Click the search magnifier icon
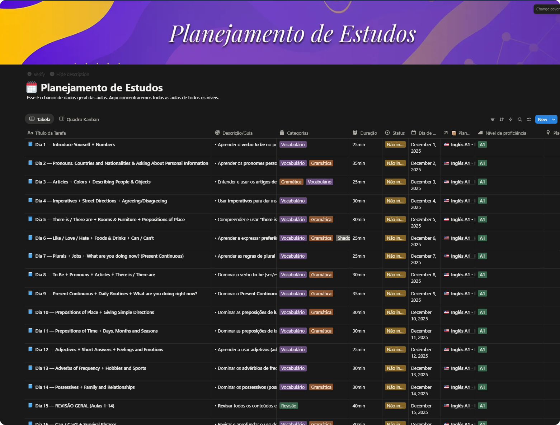Image resolution: width=560 pixels, height=425 pixels. [520, 119]
